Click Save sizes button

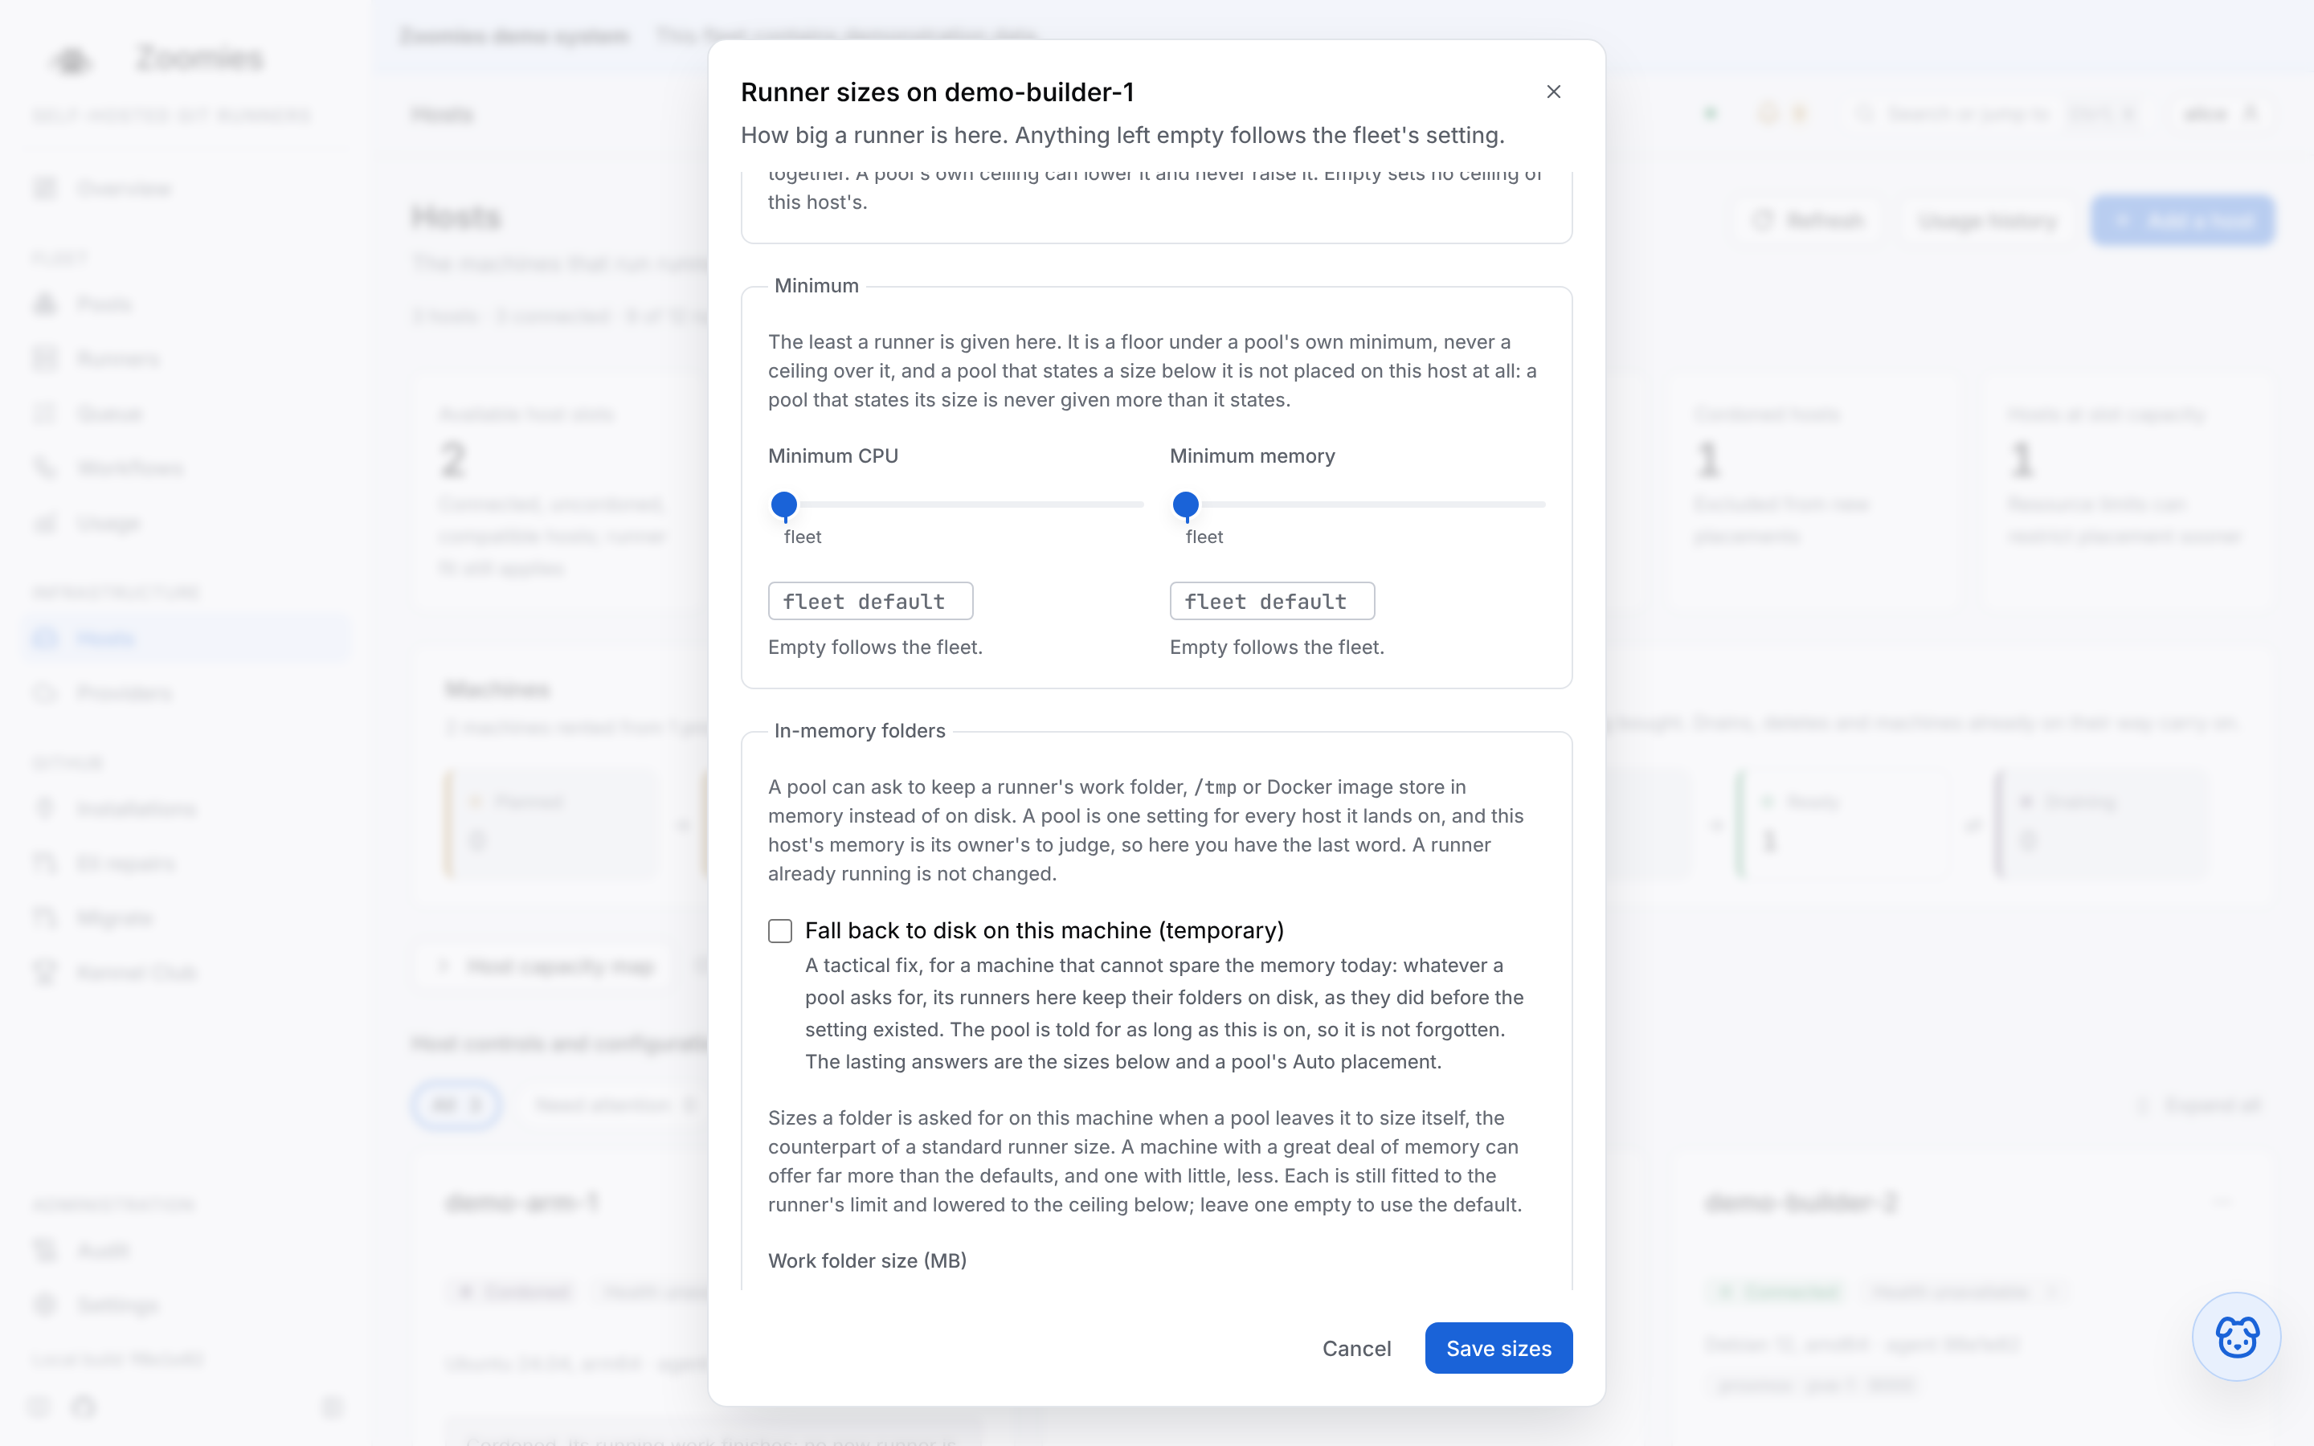point(1498,1349)
